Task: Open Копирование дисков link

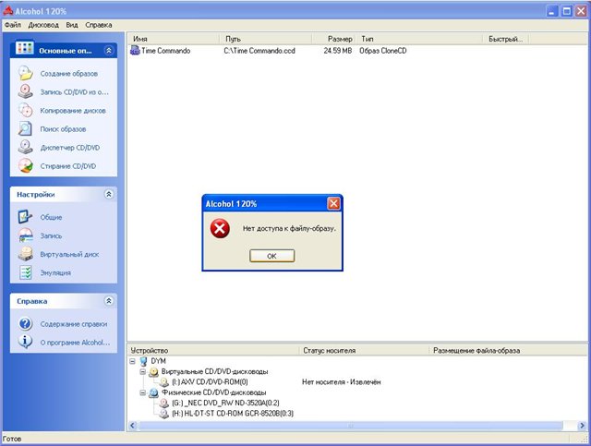Action: 73,111
